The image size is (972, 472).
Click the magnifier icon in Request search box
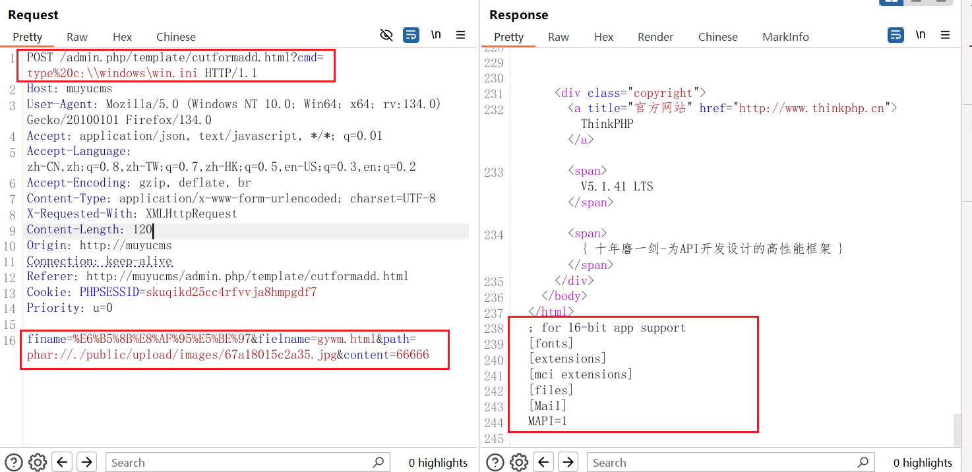click(379, 462)
